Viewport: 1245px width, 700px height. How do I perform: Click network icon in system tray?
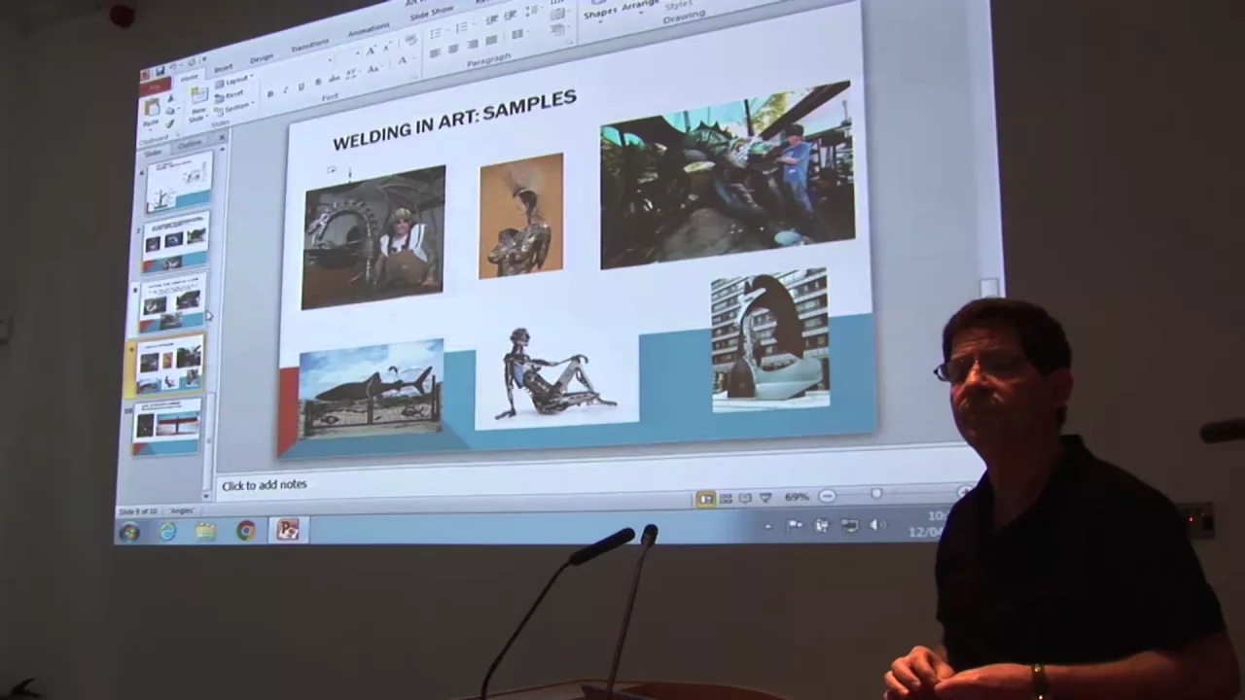(850, 526)
